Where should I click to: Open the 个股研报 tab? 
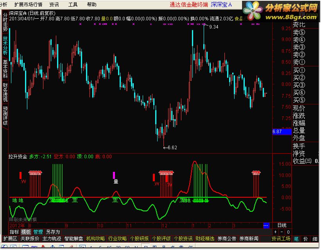pos(139,239)
